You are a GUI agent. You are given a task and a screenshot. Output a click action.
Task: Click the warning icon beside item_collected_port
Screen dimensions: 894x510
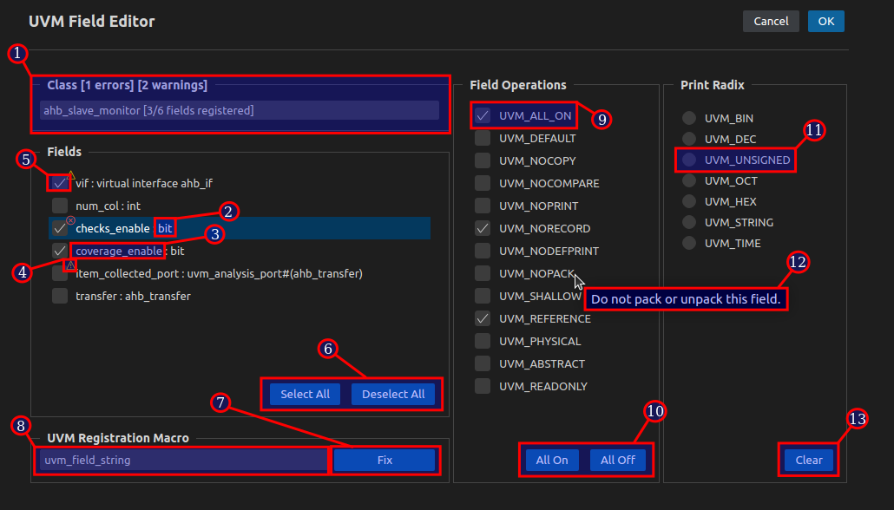(70, 265)
